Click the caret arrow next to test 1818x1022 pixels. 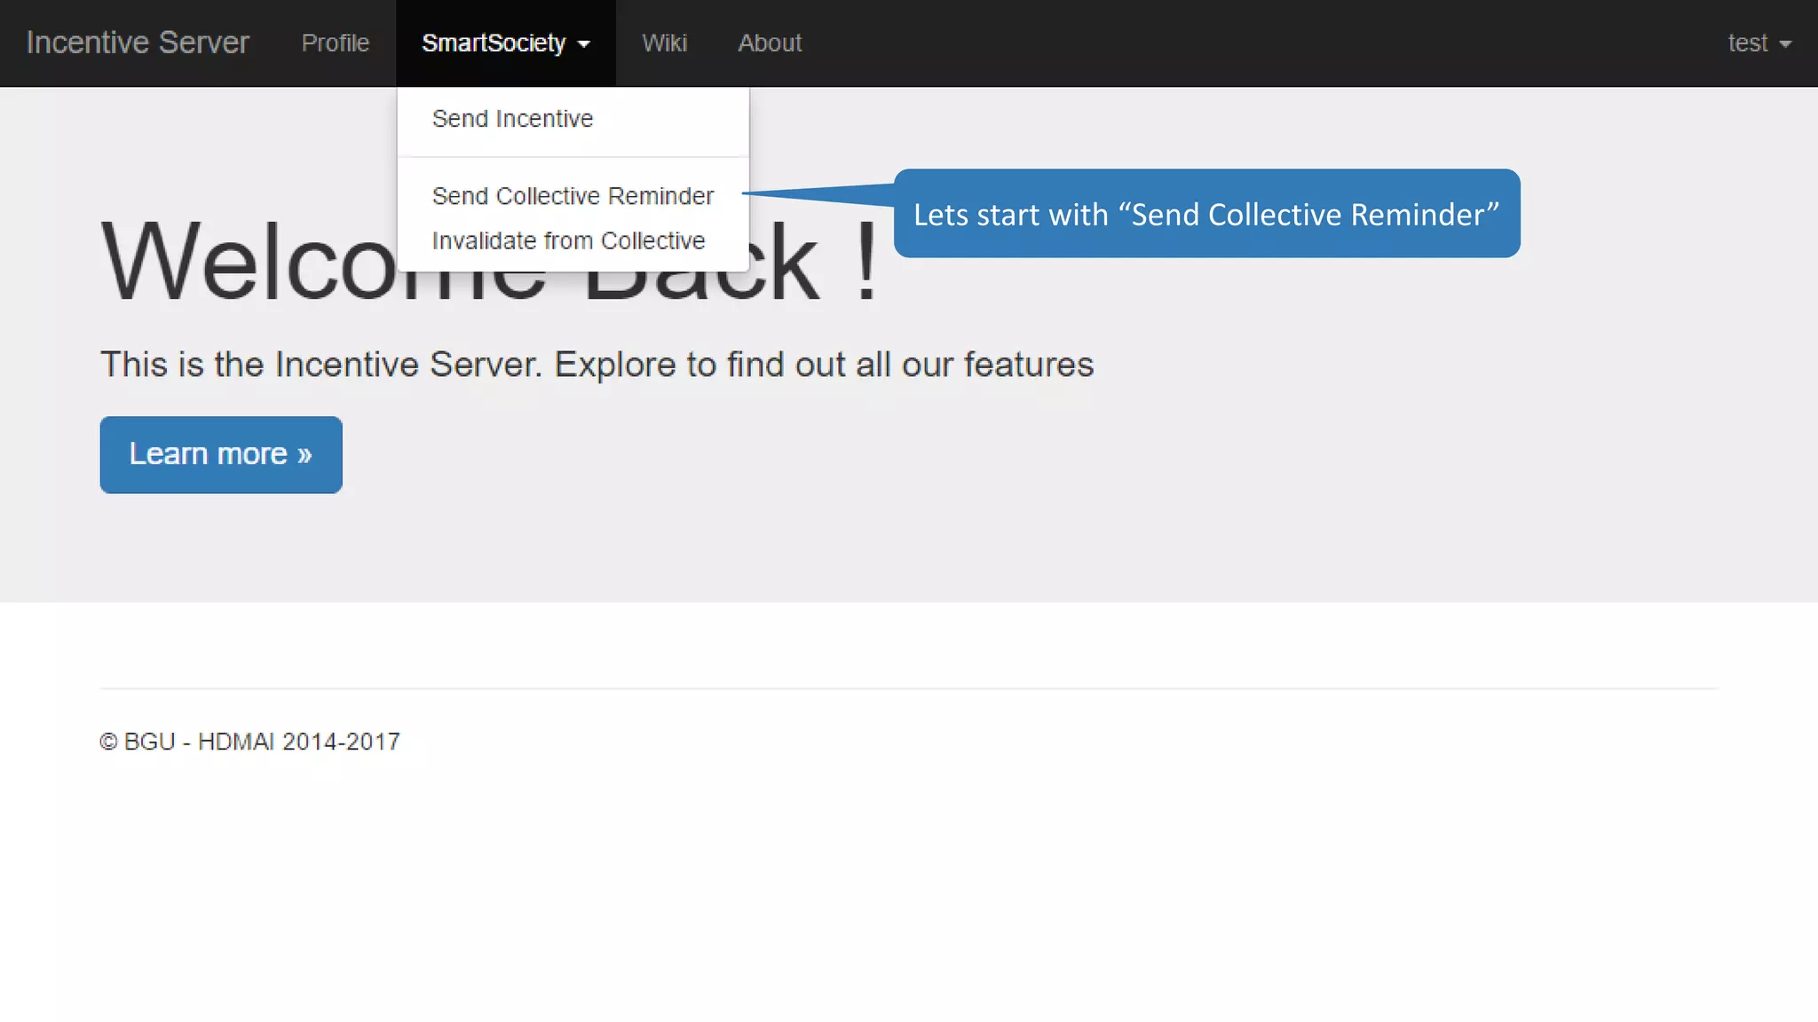[x=1786, y=43]
